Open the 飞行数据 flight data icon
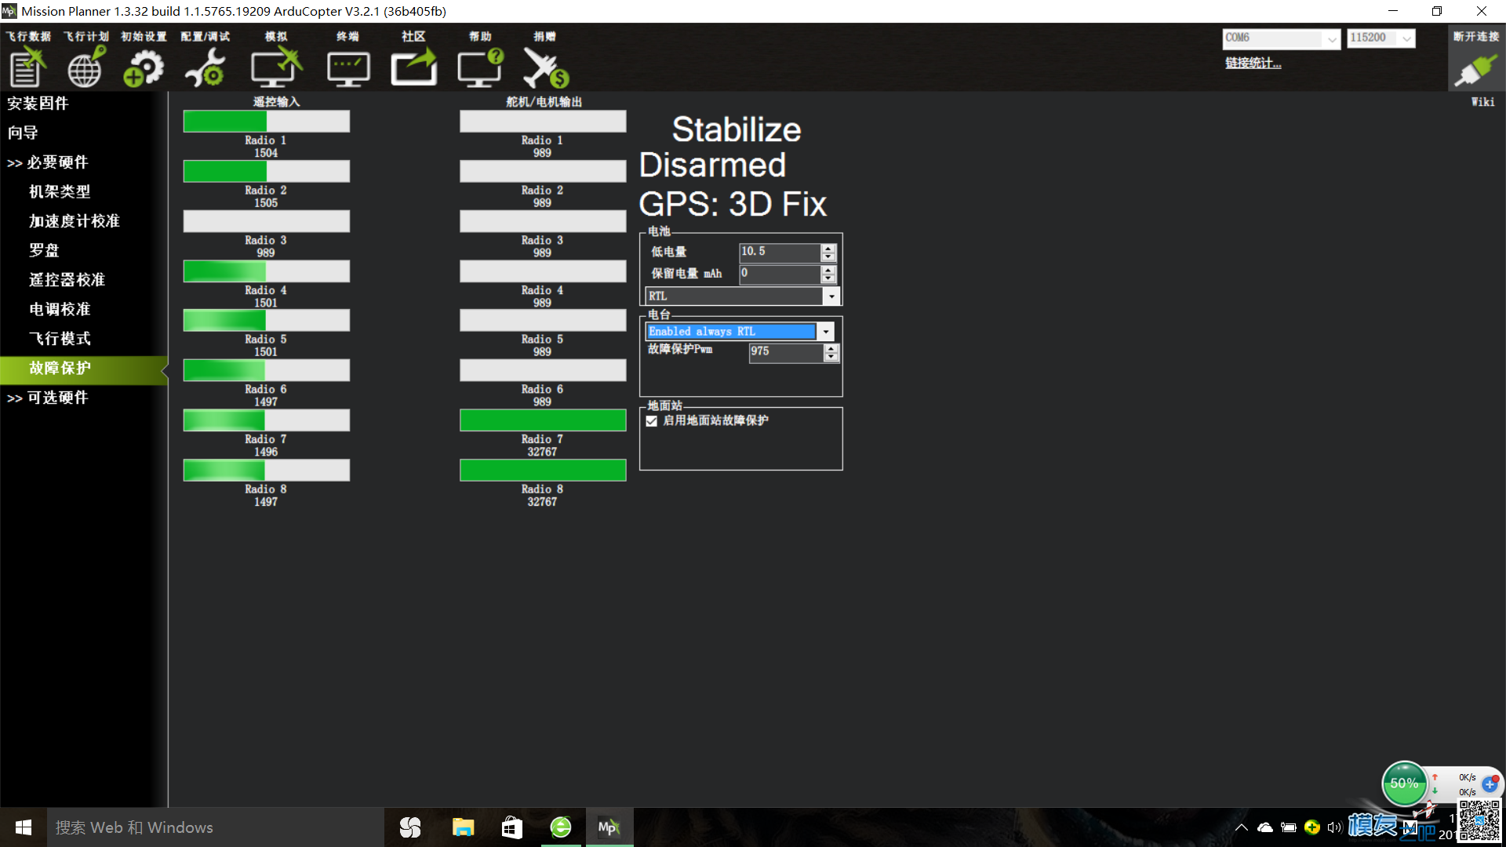The image size is (1506, 847). [x=27, y=66]
